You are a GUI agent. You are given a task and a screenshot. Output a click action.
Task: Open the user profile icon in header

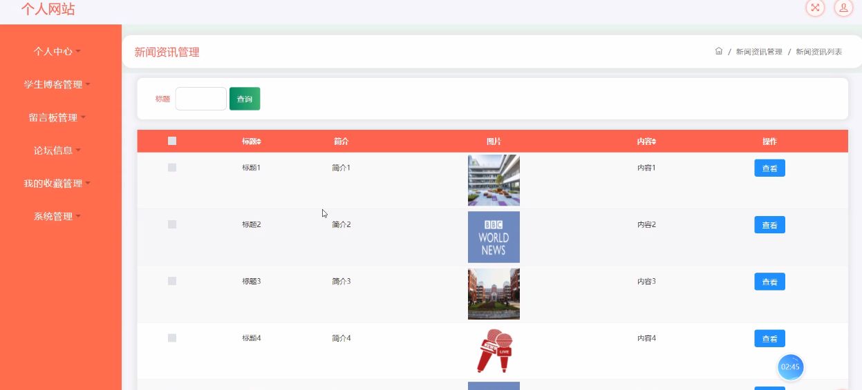[843, 8]
